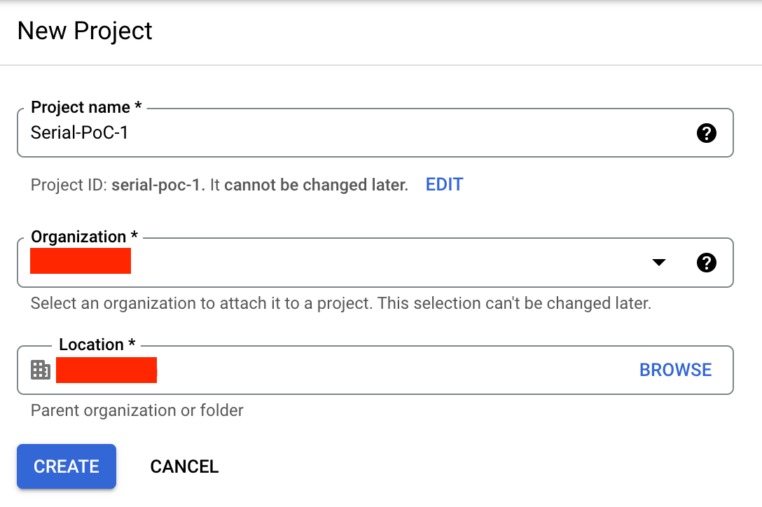Click inside the Location field
This screenshot has height=507, width=762.
[x=375, y=370]
